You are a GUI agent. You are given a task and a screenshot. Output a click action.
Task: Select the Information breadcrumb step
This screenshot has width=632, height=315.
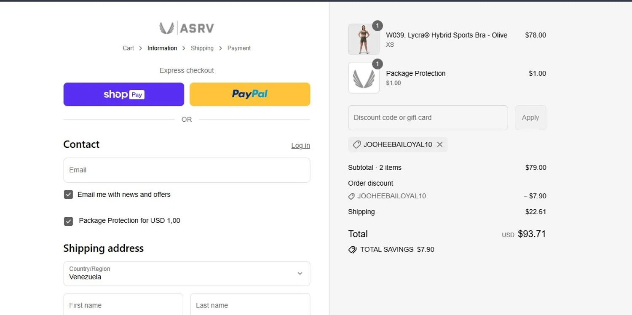pos(162,48)
